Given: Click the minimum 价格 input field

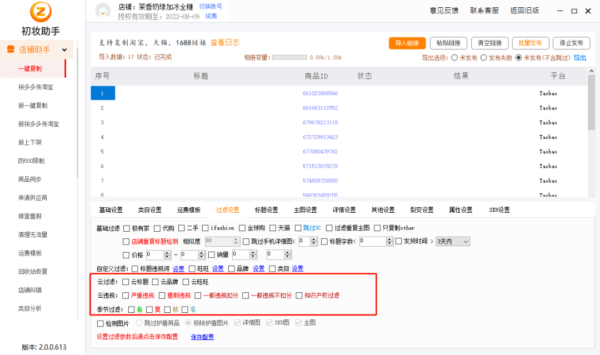Looking at the screenshot, I should [x=154, y=255].
